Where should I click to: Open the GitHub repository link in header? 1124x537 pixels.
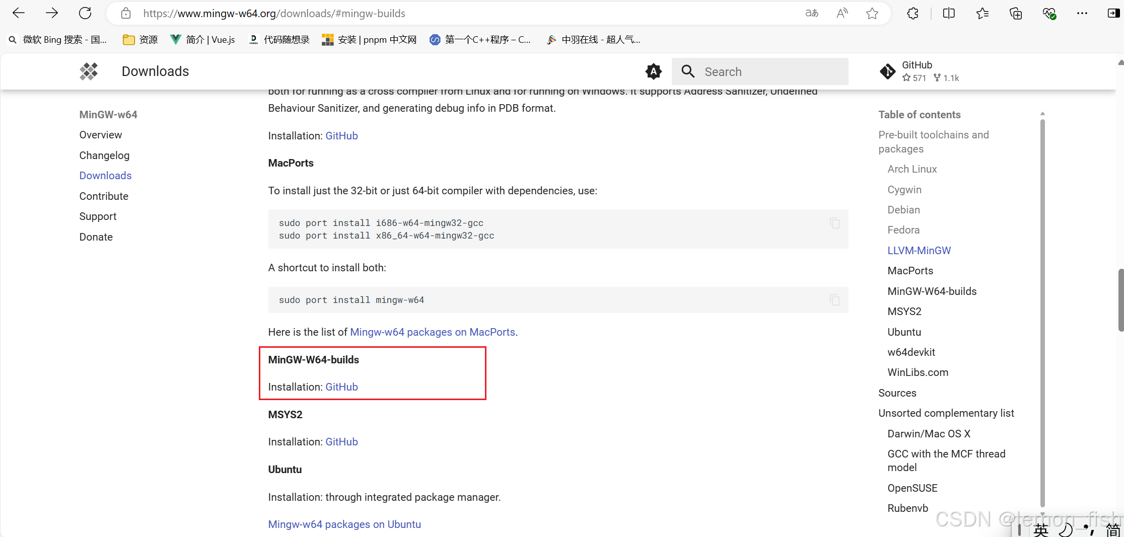click(920, 71)
